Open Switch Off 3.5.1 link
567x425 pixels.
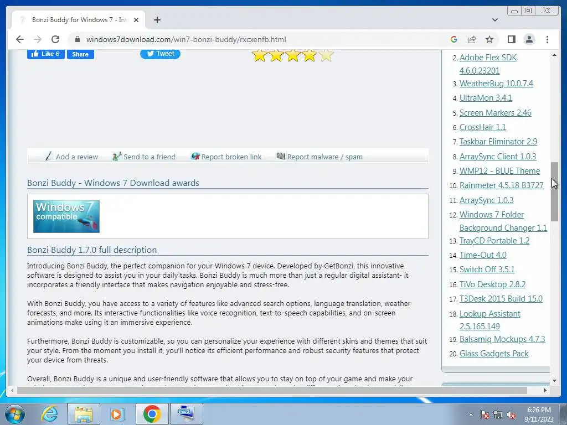pos(487,269)
